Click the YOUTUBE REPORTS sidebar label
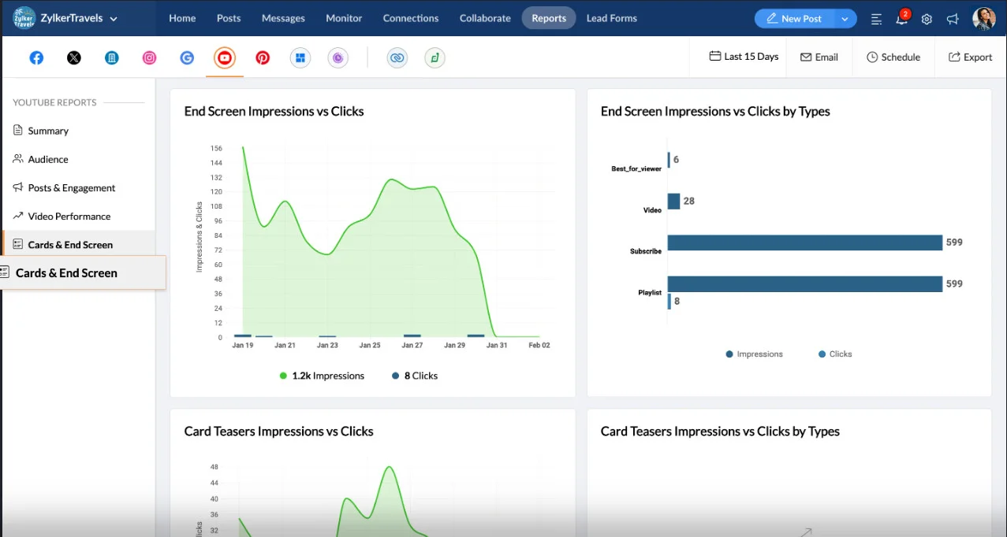This screenshot has width=1007, height=537. click(x=54, y=102)
